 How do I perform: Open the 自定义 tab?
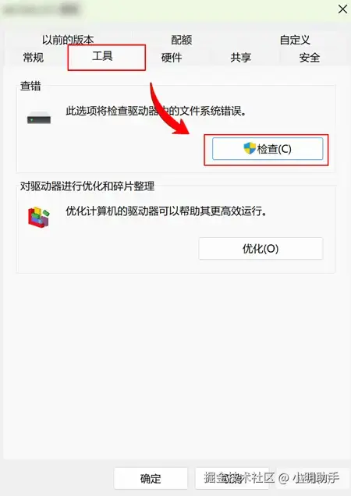(295, 40)
